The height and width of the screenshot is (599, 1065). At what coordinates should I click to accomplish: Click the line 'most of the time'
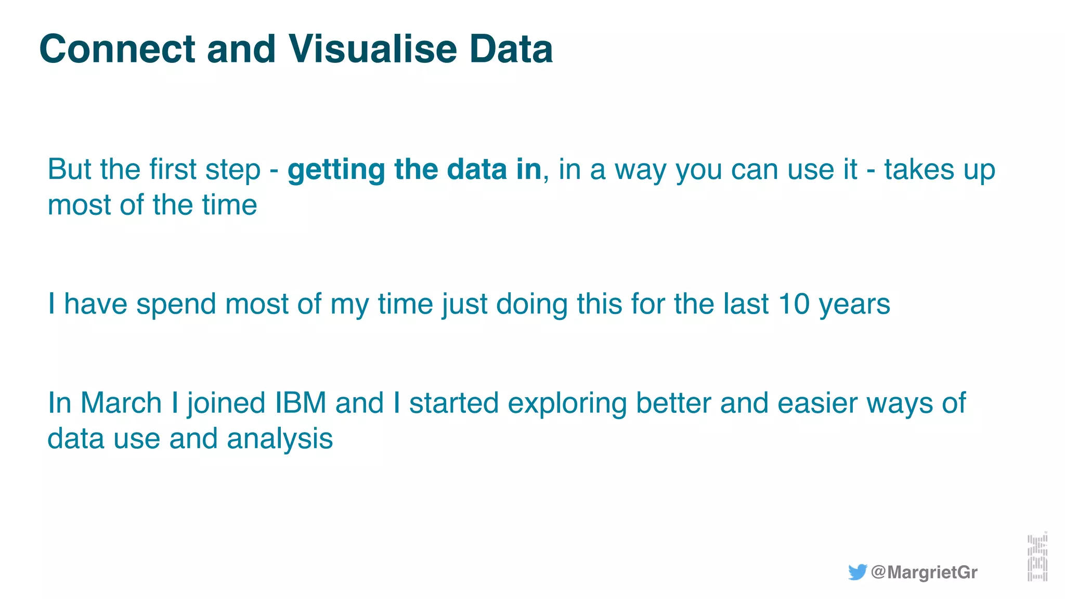pos(152,205)
